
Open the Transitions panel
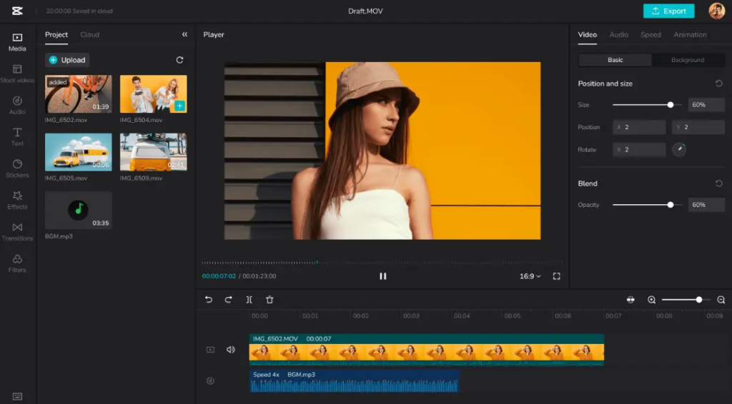click(17, 232)
